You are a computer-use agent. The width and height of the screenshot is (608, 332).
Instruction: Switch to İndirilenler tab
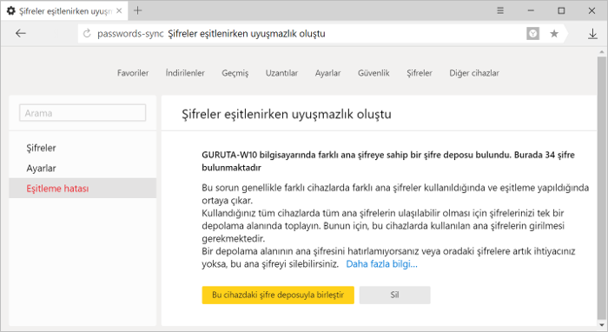point(185,73)
